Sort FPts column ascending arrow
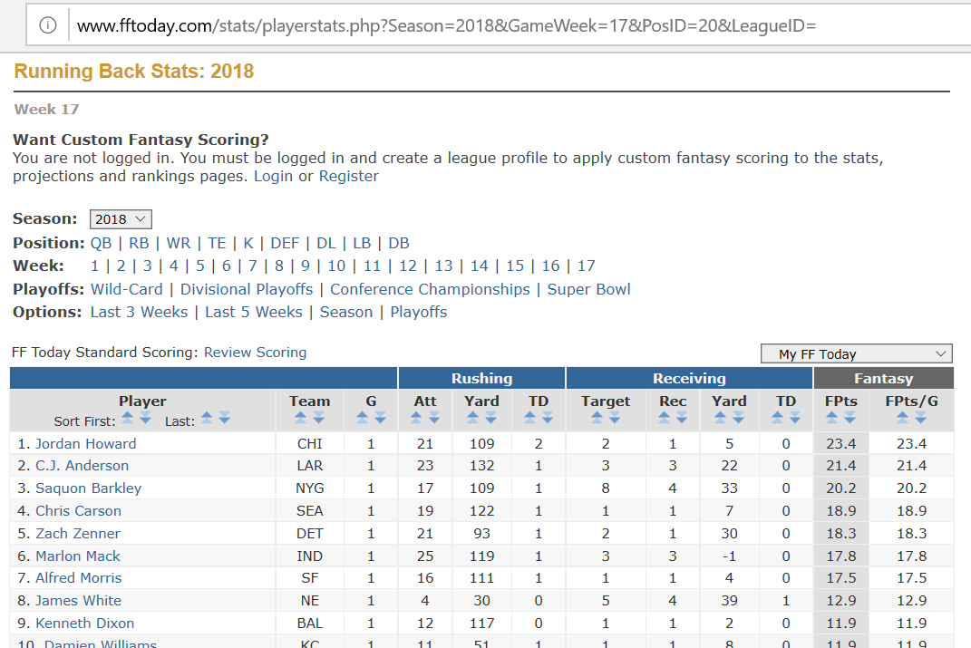This screenshot has width=971, height=648. [x=832, y=418]
